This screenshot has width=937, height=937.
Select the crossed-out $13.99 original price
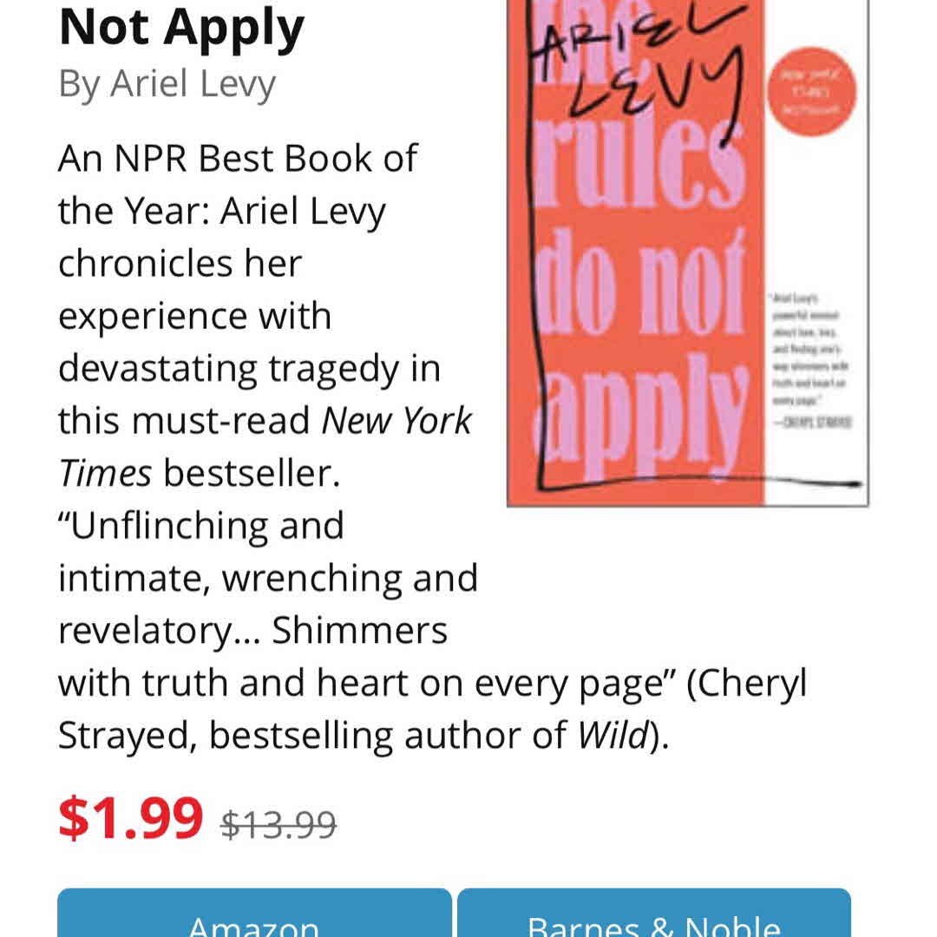coord(278,823)
